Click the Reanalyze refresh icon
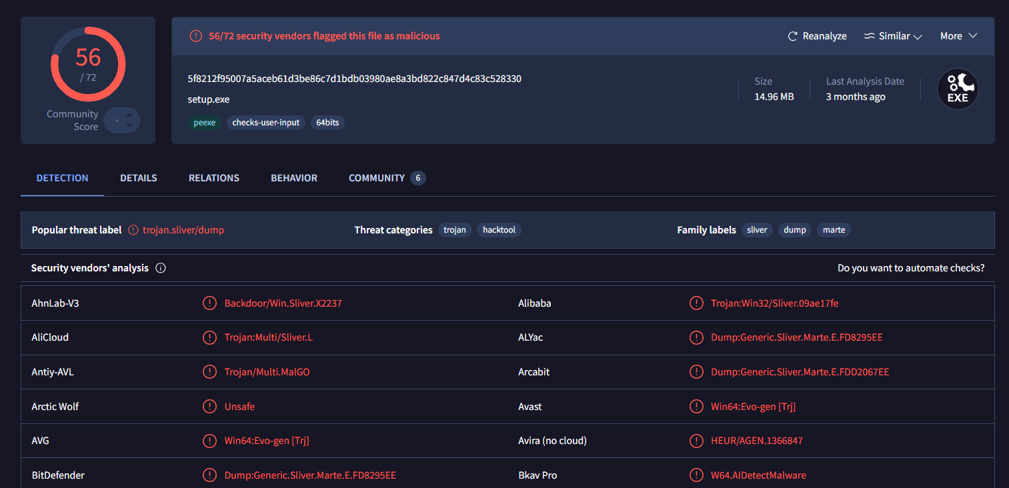 [792, 36]
